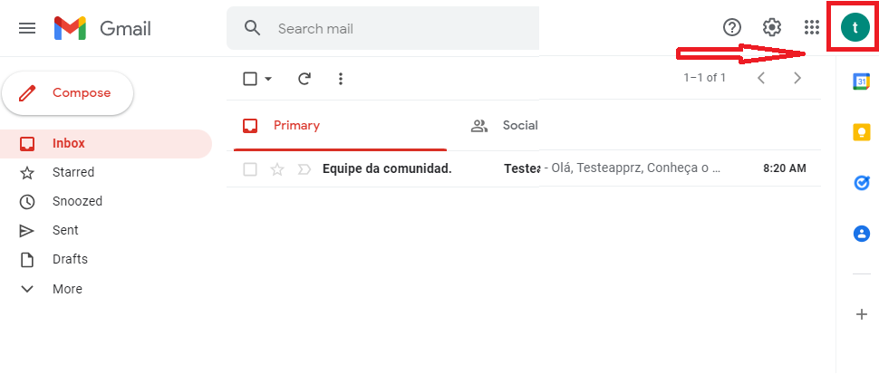Open Google Calendar in side panel
Viewport: 879px width, 374px height.
(x=861, y=82)
